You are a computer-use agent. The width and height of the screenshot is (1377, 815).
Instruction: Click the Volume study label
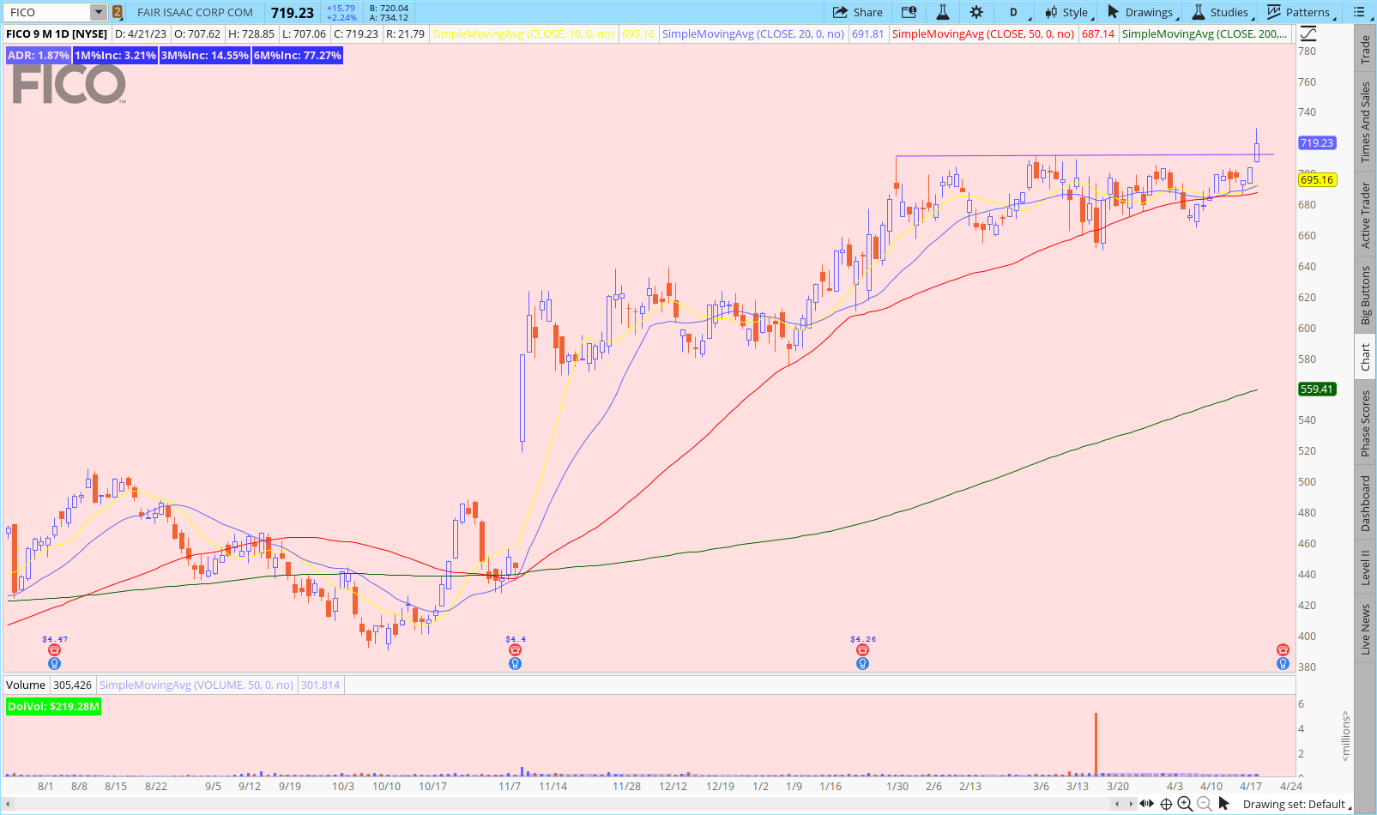coord(26,685)
